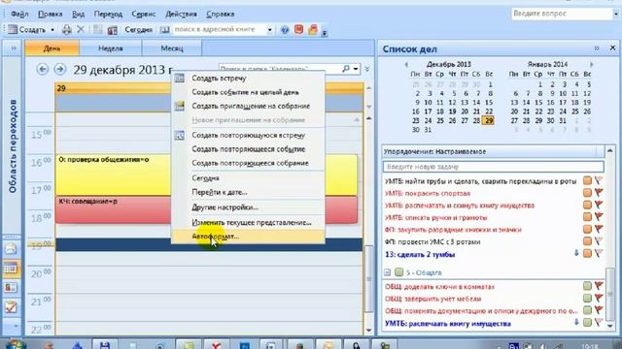
Task: Collapse the Список дел pane chevron
Action: tap(597, 48)
